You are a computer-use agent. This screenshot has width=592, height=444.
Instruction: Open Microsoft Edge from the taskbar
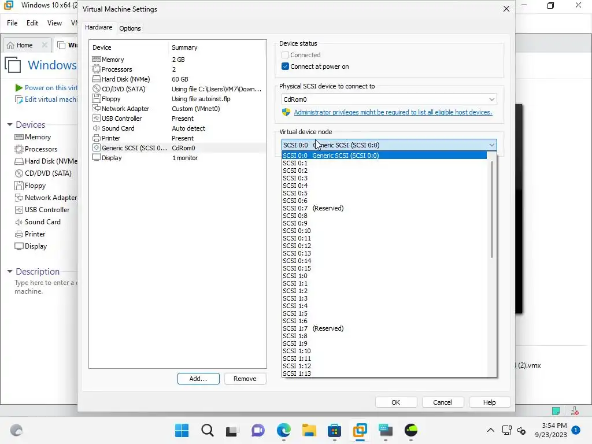click(x=283, y=430)
